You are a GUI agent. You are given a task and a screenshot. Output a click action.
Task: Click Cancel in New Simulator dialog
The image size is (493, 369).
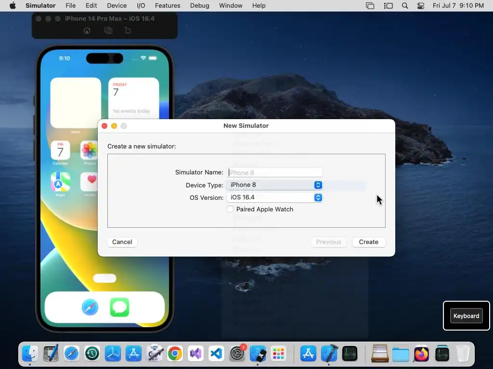[122, 242]
